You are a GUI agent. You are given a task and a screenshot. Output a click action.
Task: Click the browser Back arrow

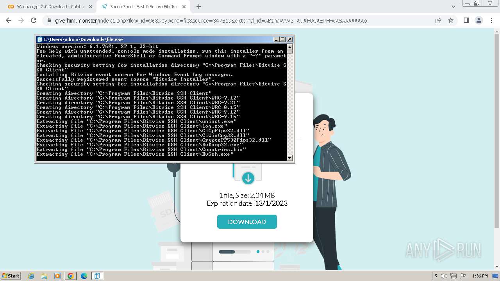[x=9, y=20]
